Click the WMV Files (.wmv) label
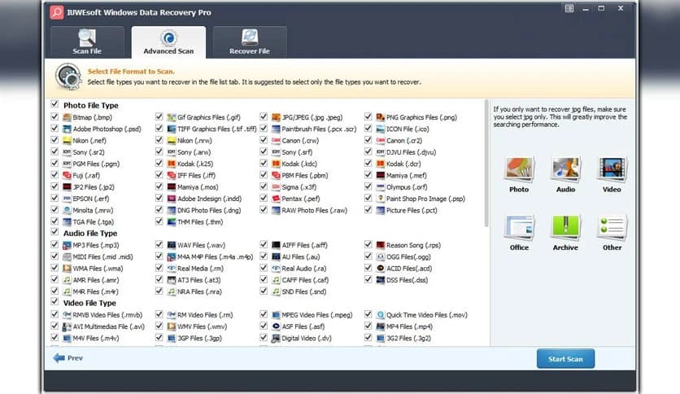The width and height of the screenshot is (680, 394). coord(202,326)
